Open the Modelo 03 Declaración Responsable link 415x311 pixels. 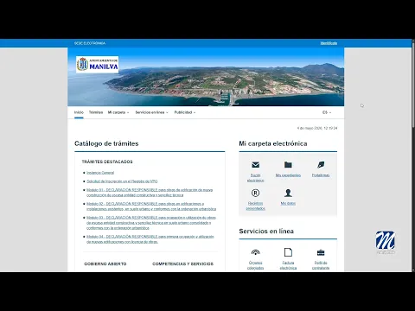[x=151, y=223]
